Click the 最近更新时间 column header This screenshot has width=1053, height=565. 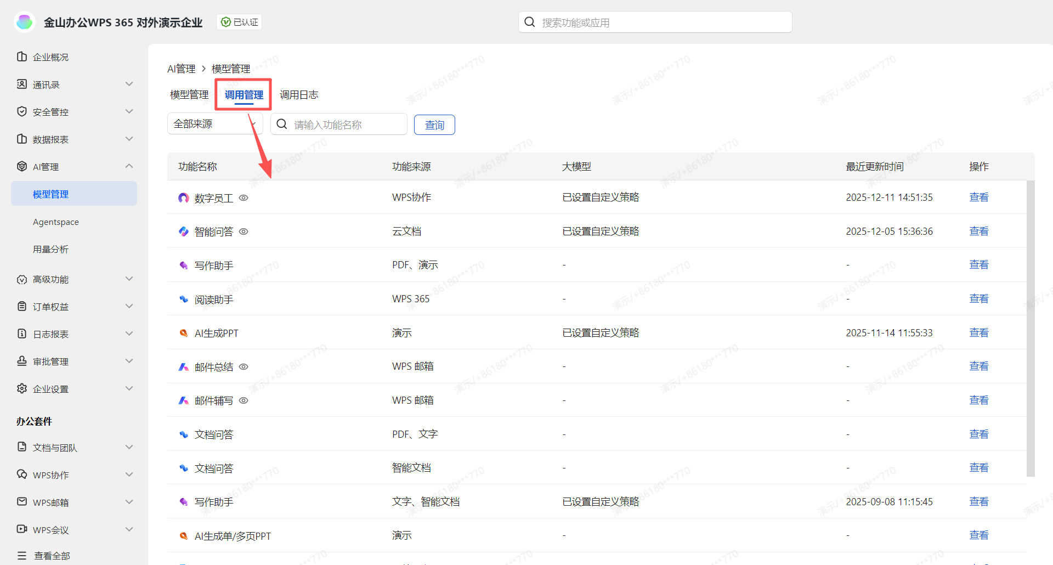(x=875, y=166)
